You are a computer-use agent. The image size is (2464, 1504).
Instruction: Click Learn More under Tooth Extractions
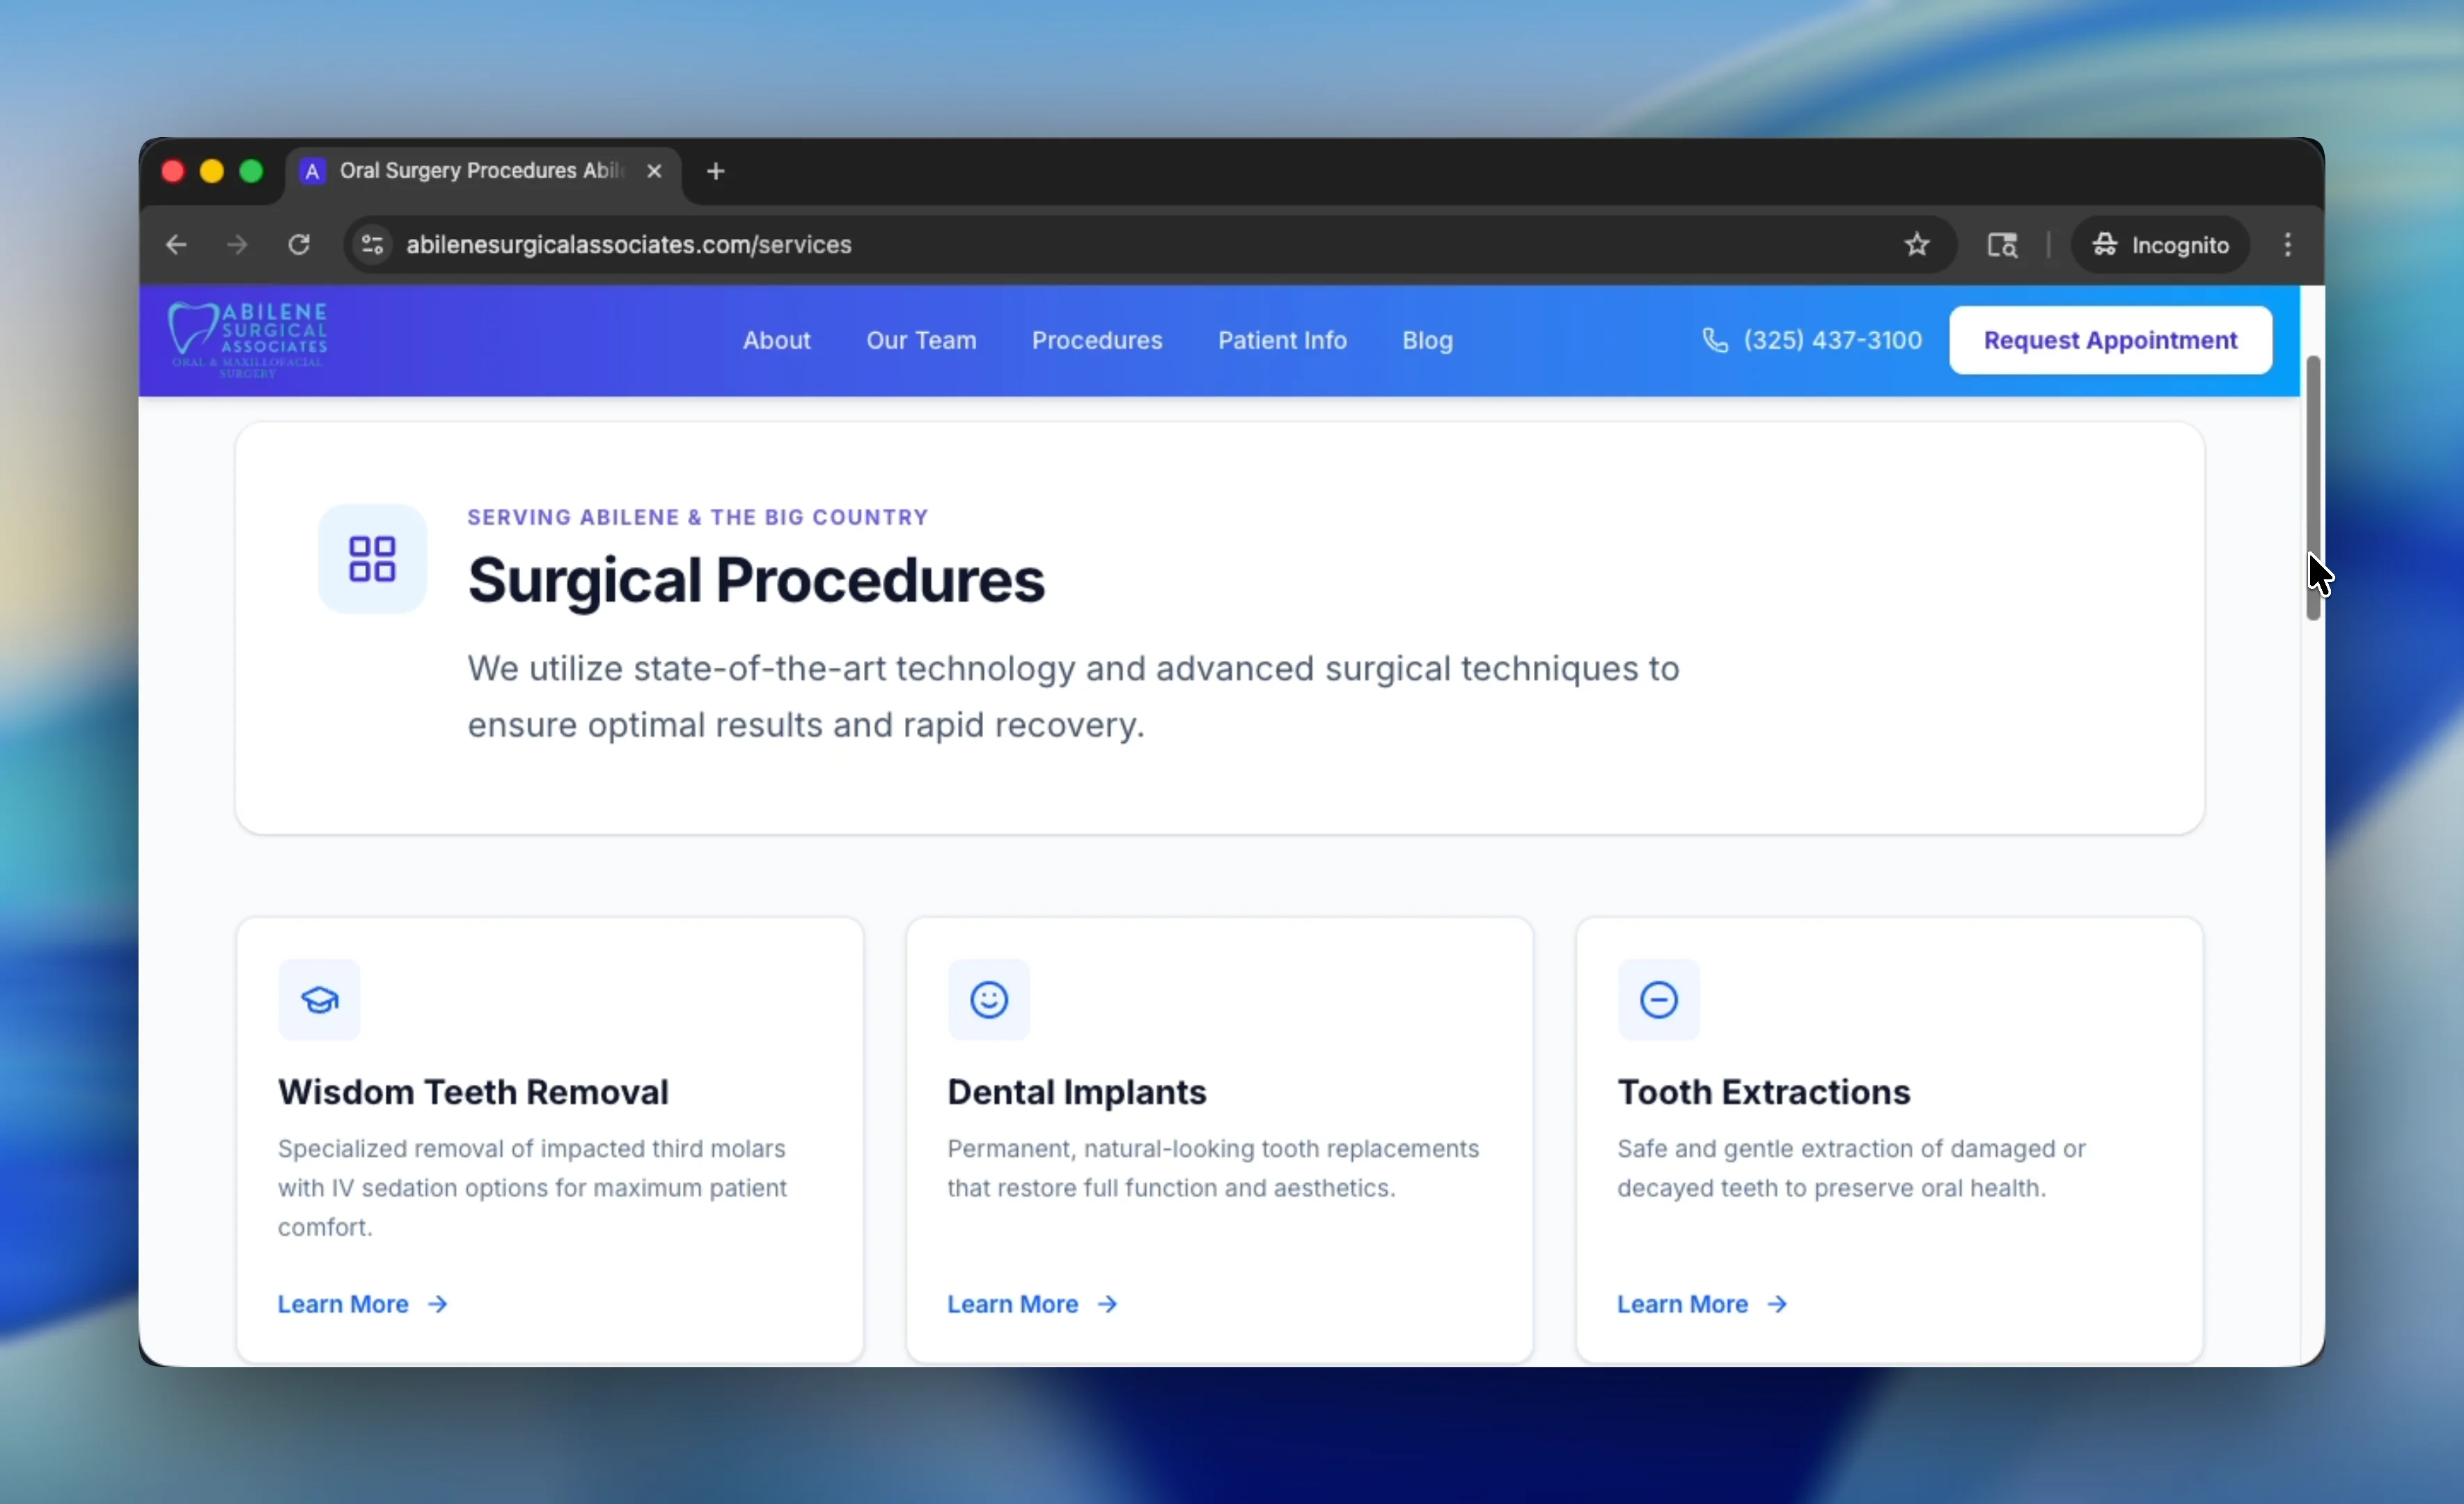coord(1683,1304)
